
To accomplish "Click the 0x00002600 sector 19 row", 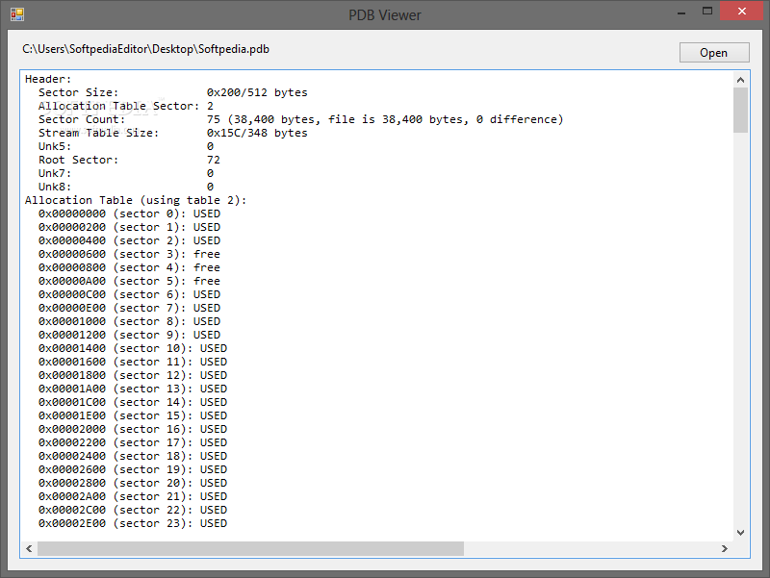I will 133,469.
